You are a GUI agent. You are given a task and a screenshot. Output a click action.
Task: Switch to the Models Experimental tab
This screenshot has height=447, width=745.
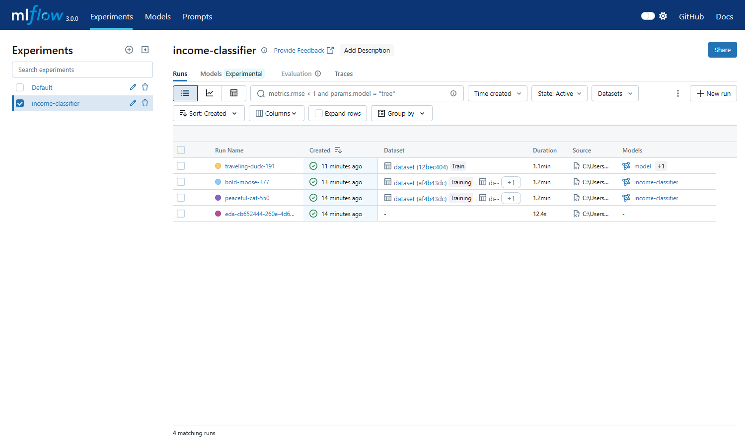pos(231,74)
